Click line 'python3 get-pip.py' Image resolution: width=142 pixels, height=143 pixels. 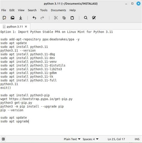click(x=16, y=103)
